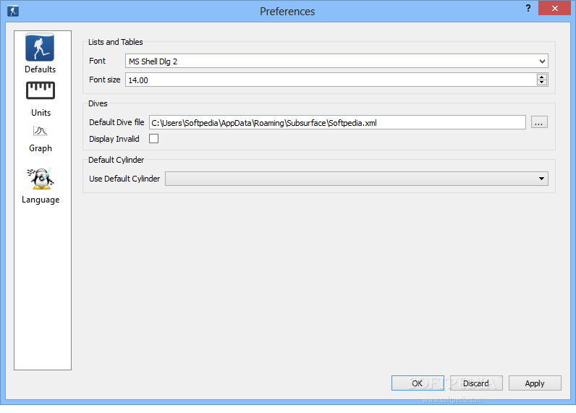Expand the Font dropdown

pyautogui.click(x=542, y=61)
